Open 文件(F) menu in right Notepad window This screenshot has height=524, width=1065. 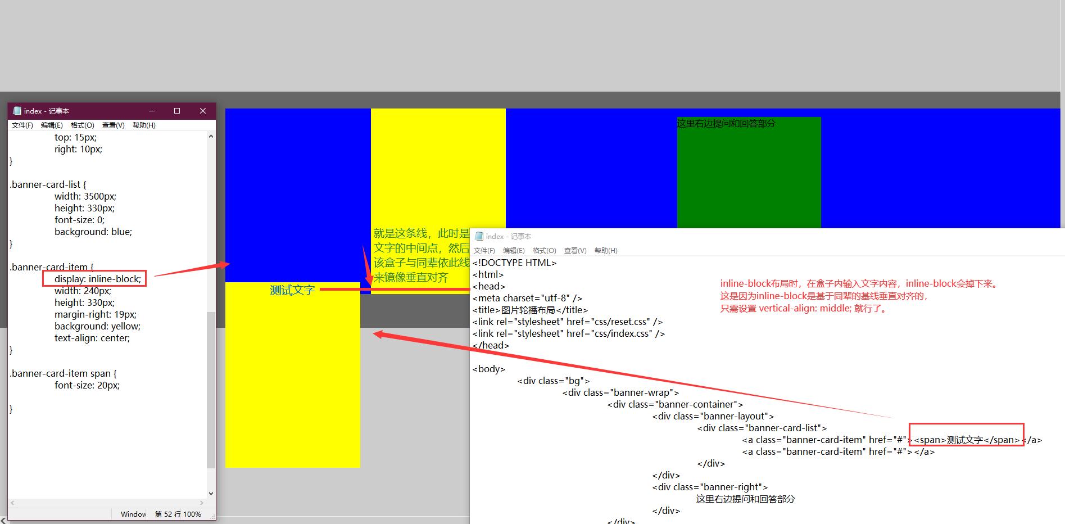pyautogui.click(x=484, y=251)
